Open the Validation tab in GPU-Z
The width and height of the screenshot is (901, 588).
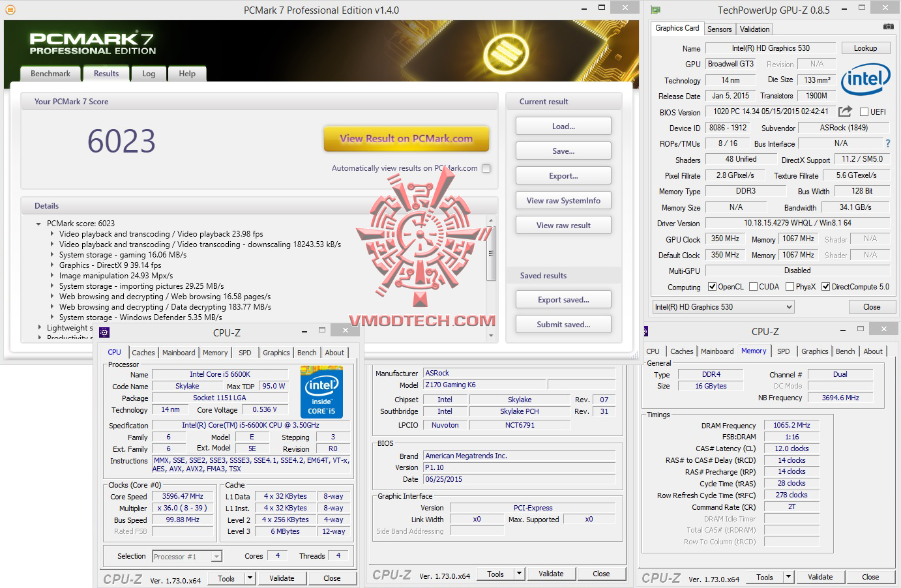(x=754, y=29)
